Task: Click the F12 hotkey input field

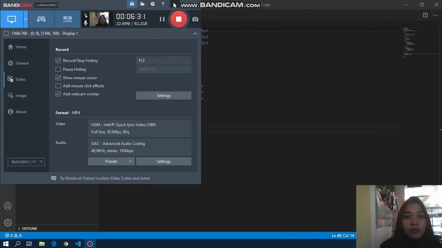Action: (x=164, y=60)
